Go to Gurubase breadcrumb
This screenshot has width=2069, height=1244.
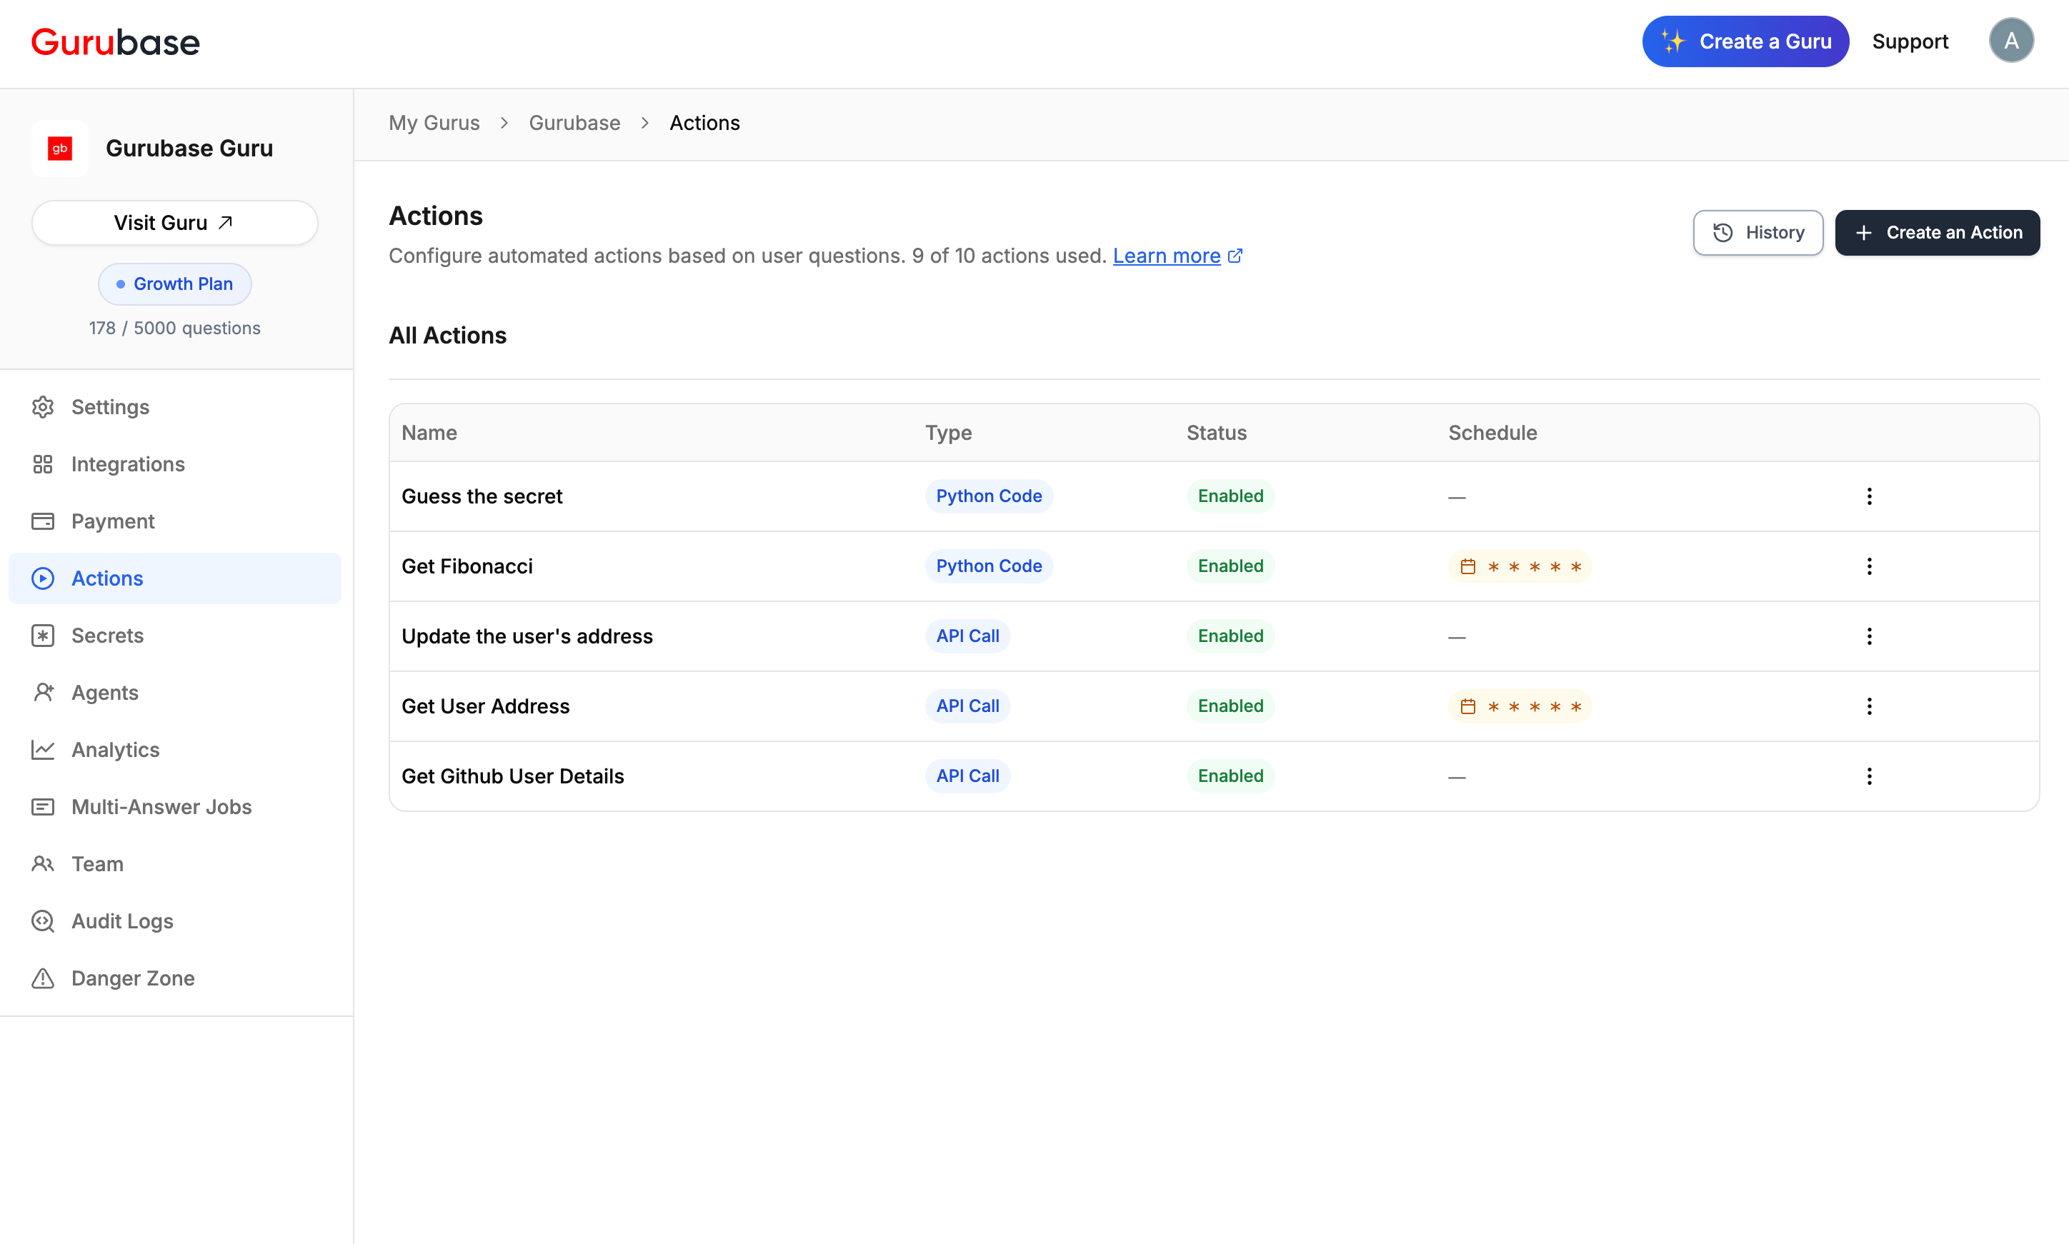[574, 122]
